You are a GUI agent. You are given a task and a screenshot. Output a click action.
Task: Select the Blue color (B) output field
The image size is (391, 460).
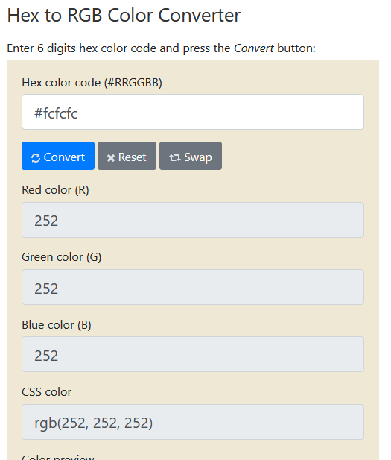point(193,354)
